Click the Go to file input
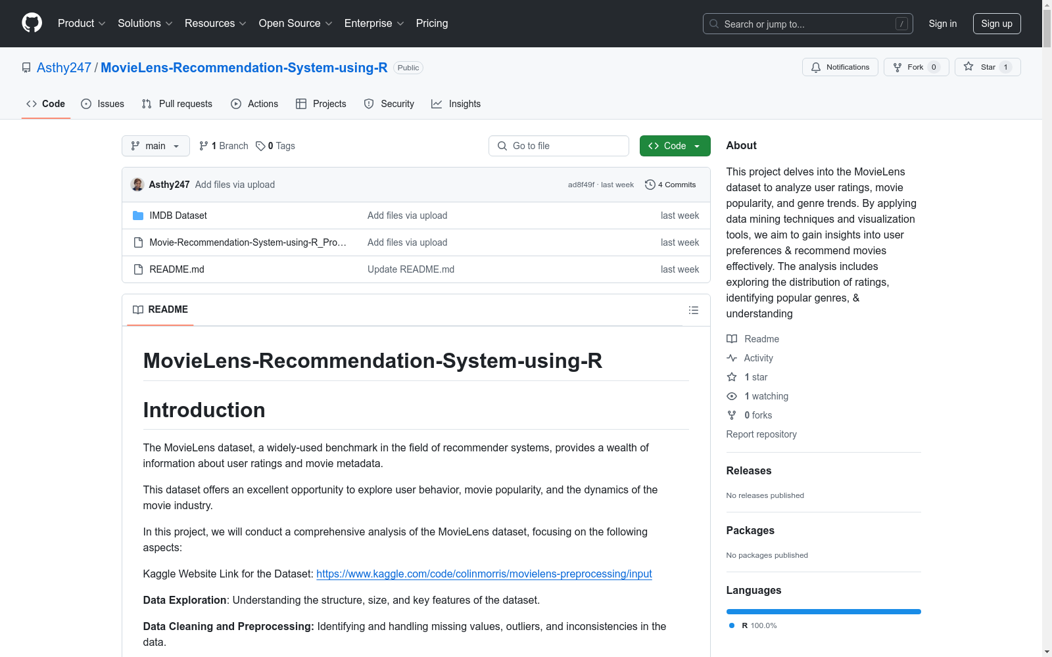1052x657 pixels. coord(559,146)
